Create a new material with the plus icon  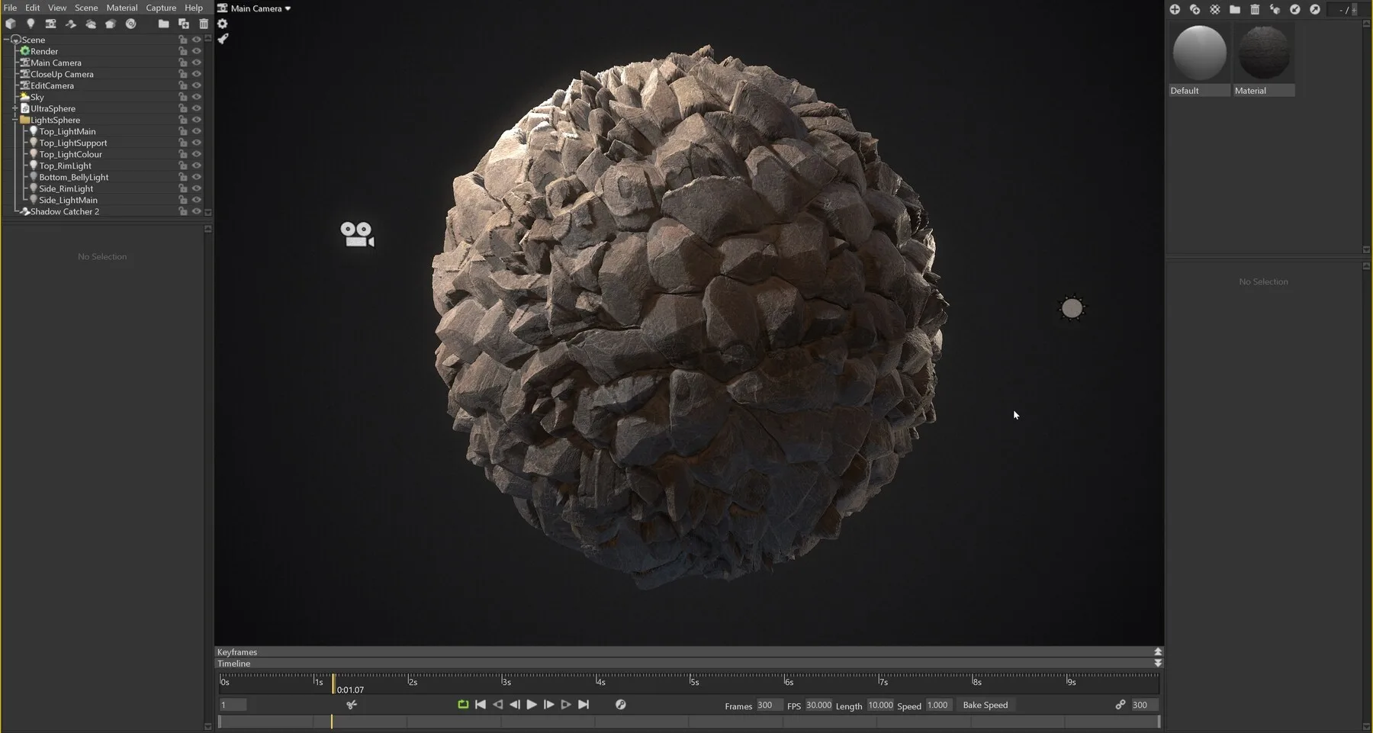coord(1174,10)
